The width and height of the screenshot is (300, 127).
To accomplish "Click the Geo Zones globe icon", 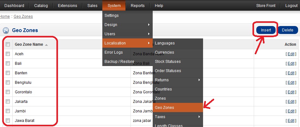I will [6, 30].
